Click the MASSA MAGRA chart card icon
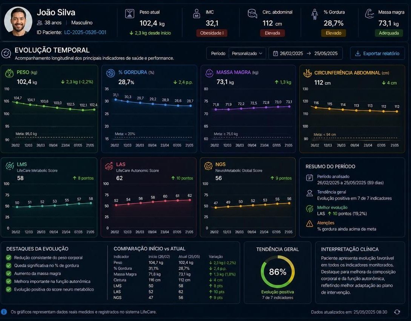This screenshot has width=411, height=321. (209, 73)
